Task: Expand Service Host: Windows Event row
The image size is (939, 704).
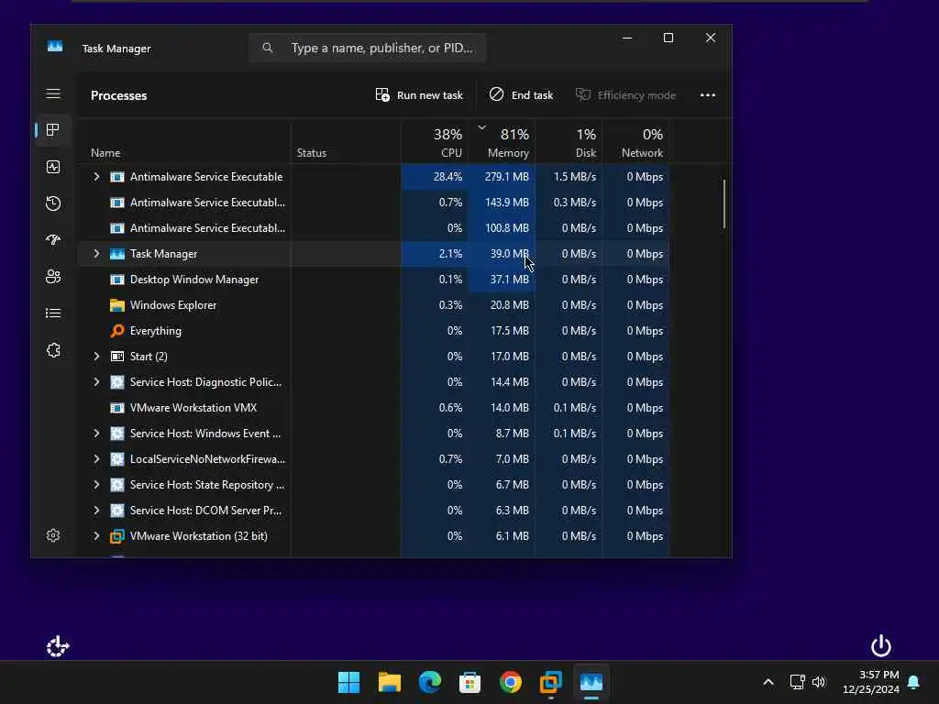Action: (x=96, y=434)
